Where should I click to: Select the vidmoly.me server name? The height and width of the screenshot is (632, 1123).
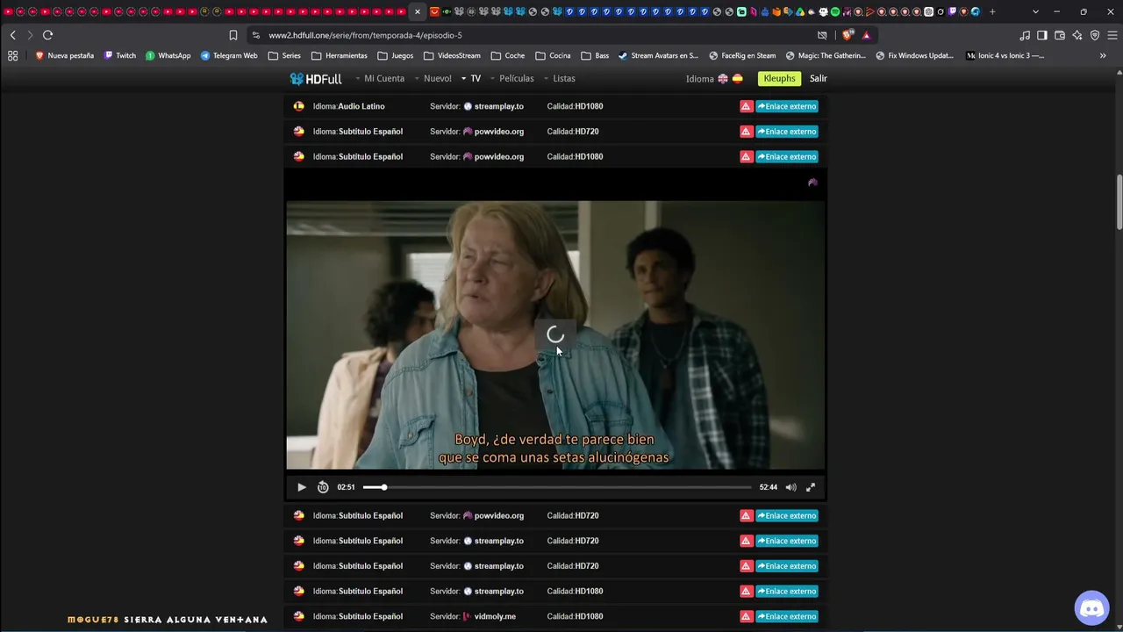[x=495, y=616]
